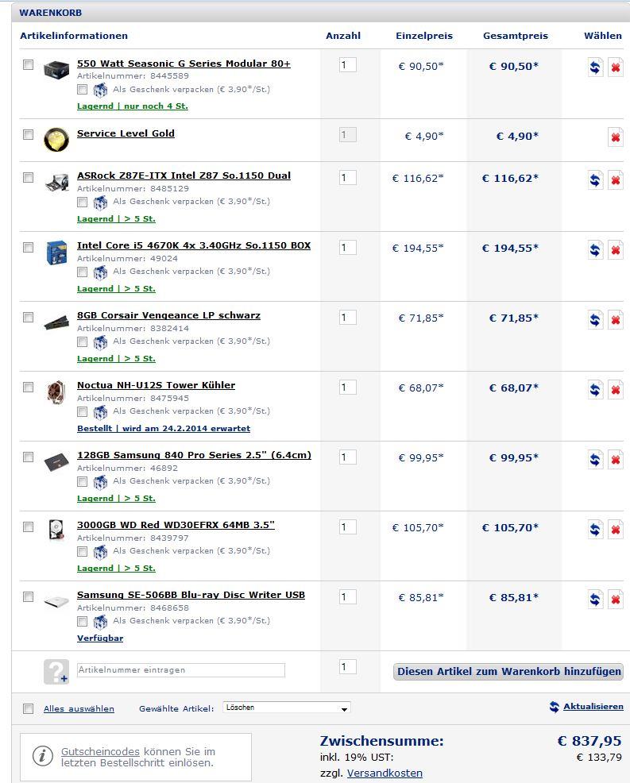The width and height of the screenshot is (630, 783).
Task: Remove the Seasonic power supply with red X
Action: tap(615, 67)
